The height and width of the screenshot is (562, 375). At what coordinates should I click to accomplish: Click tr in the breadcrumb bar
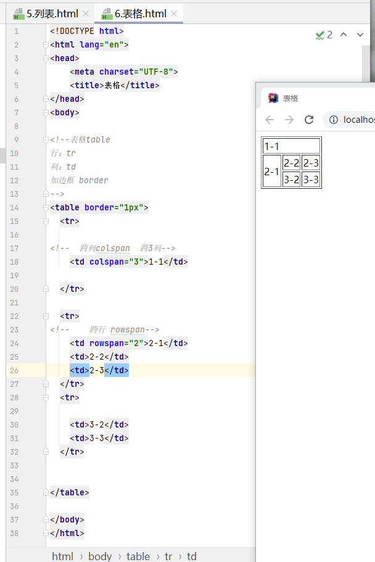[x=168, y=556]
